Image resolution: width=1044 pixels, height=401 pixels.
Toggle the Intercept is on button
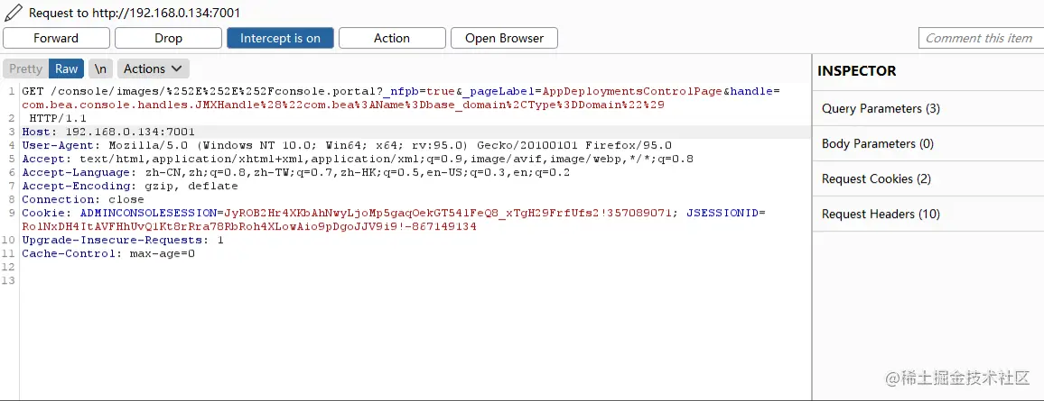(280, 38)
